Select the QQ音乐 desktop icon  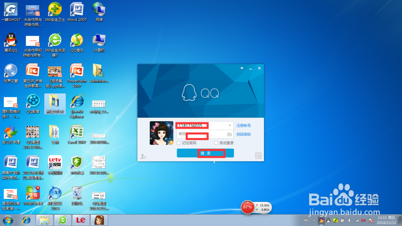[77, 43]
